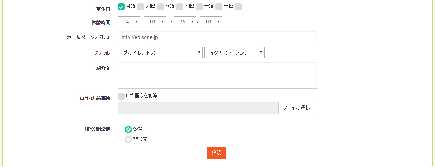Uncheck the 月曜 regular holiday checkbox
The image size is (435, 167).
click(121, 7)
